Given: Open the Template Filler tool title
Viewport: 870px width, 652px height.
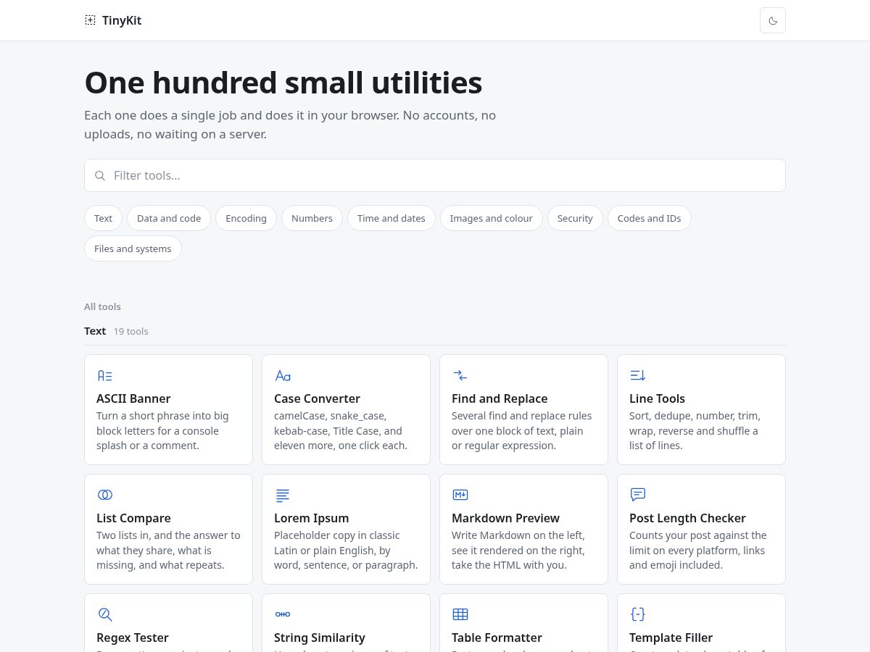Looking at the screenshot, I should point(671,638).
